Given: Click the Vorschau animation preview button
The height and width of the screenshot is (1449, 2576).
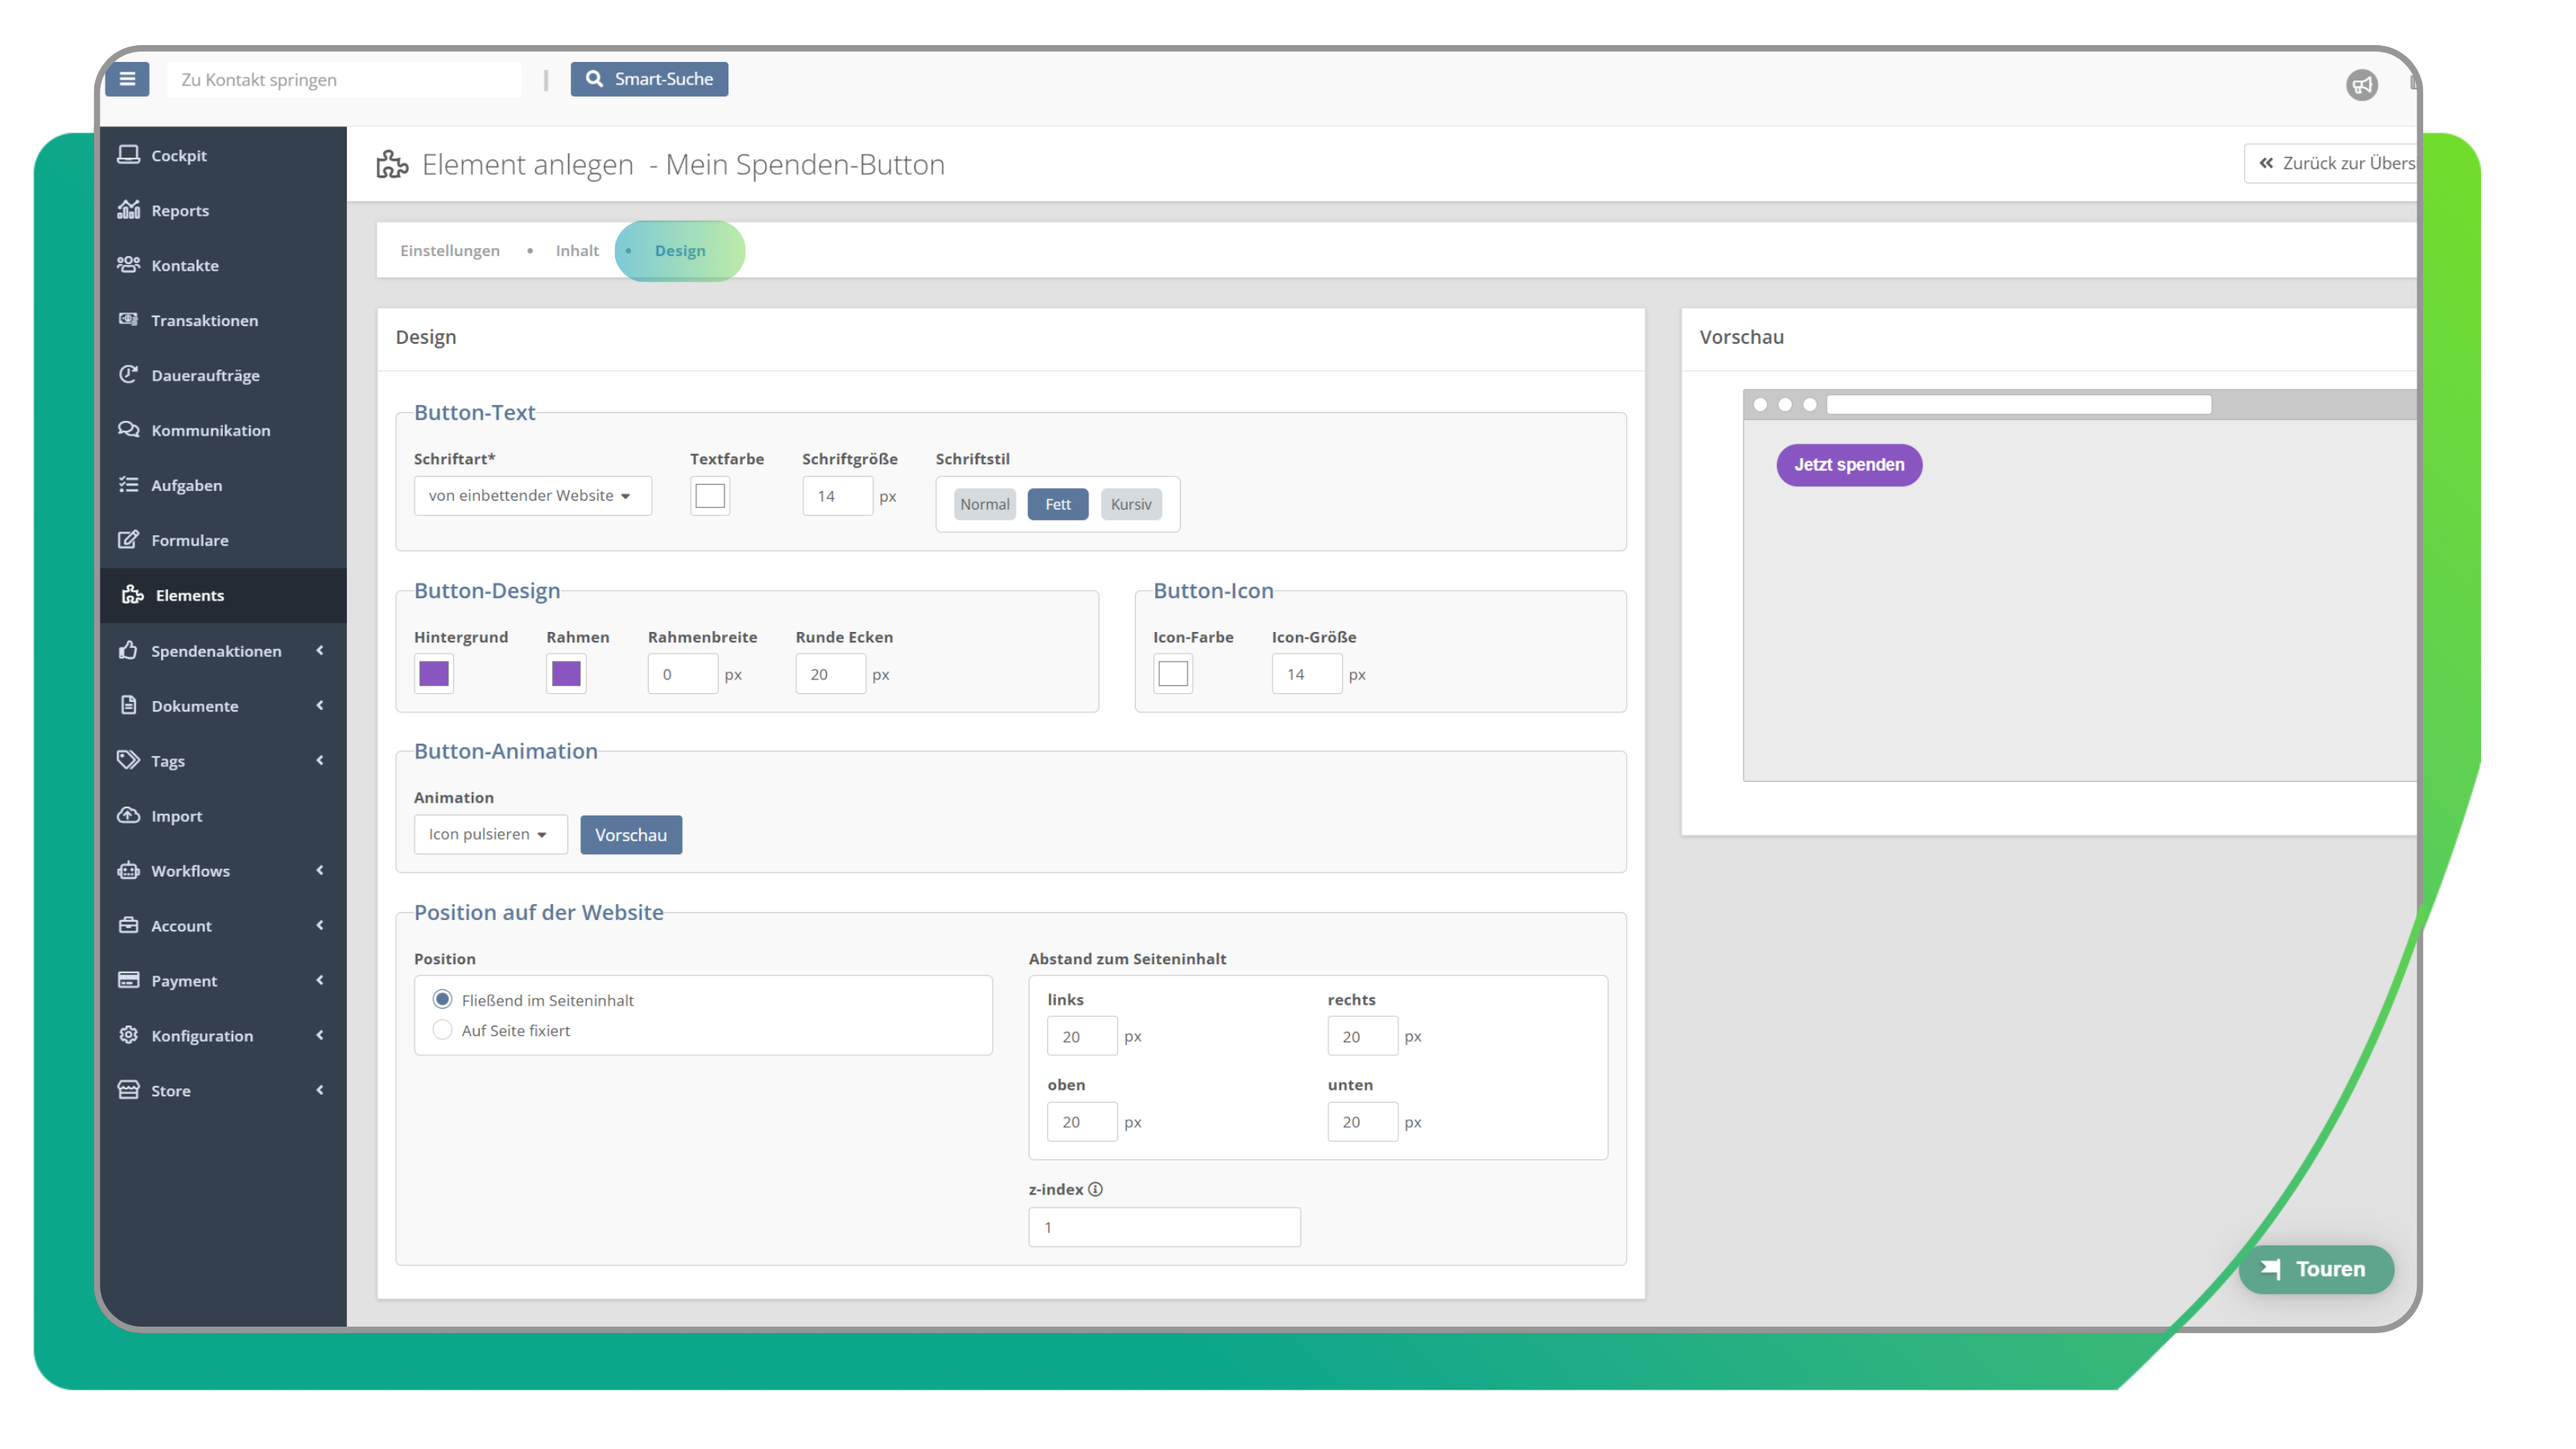Looking at the screenshot, I should click(631, 834).
